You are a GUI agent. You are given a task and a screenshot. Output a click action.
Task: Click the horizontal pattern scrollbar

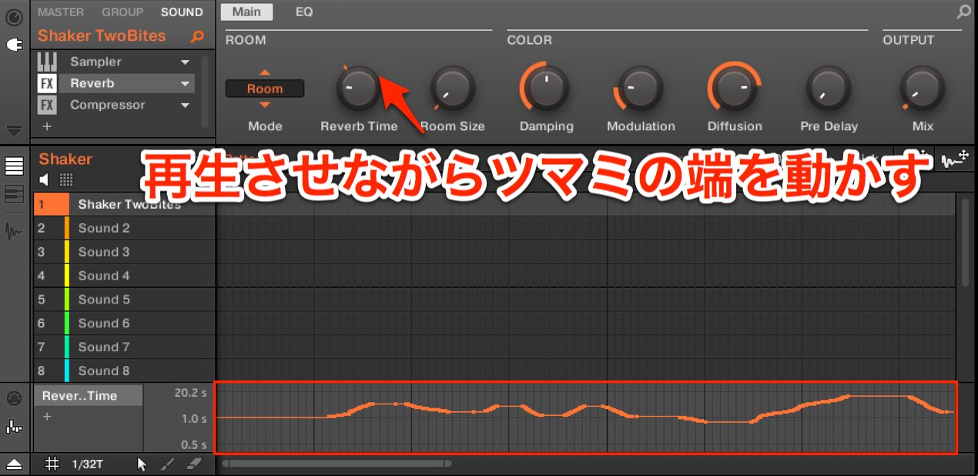pyautogui.click(x=336, y=464)
